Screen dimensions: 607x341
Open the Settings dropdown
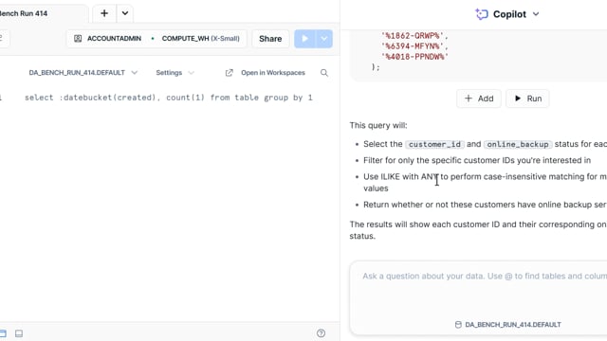pos(175,73)
